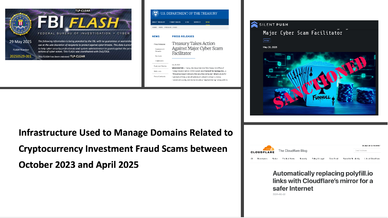The height and width of the screenshot is (218, 388).
Task: Click the Silent Push chevron logo icon
Action: [x=254, y=24]
